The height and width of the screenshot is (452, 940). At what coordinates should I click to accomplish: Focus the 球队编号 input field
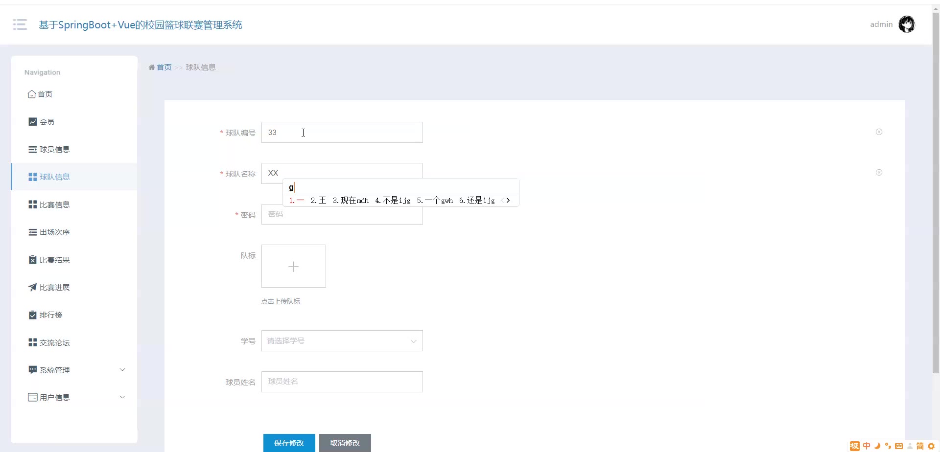(x=342, y=133)
